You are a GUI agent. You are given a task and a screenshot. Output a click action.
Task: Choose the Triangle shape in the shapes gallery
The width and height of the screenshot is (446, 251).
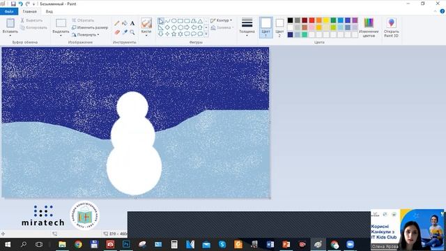(x=200, y=21)
